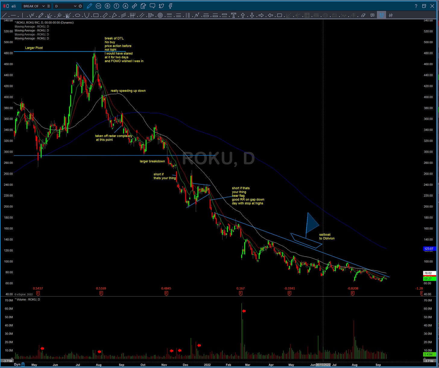
Task: Click the earnings marker below 0.5437
Action: (38, 293)
